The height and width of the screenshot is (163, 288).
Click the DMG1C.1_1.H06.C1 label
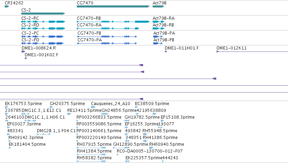pyautogui.click(x=45, y=117)
